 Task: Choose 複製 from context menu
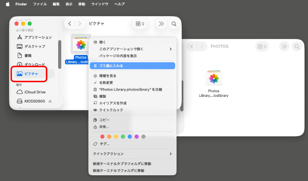[x=132, y=96]
